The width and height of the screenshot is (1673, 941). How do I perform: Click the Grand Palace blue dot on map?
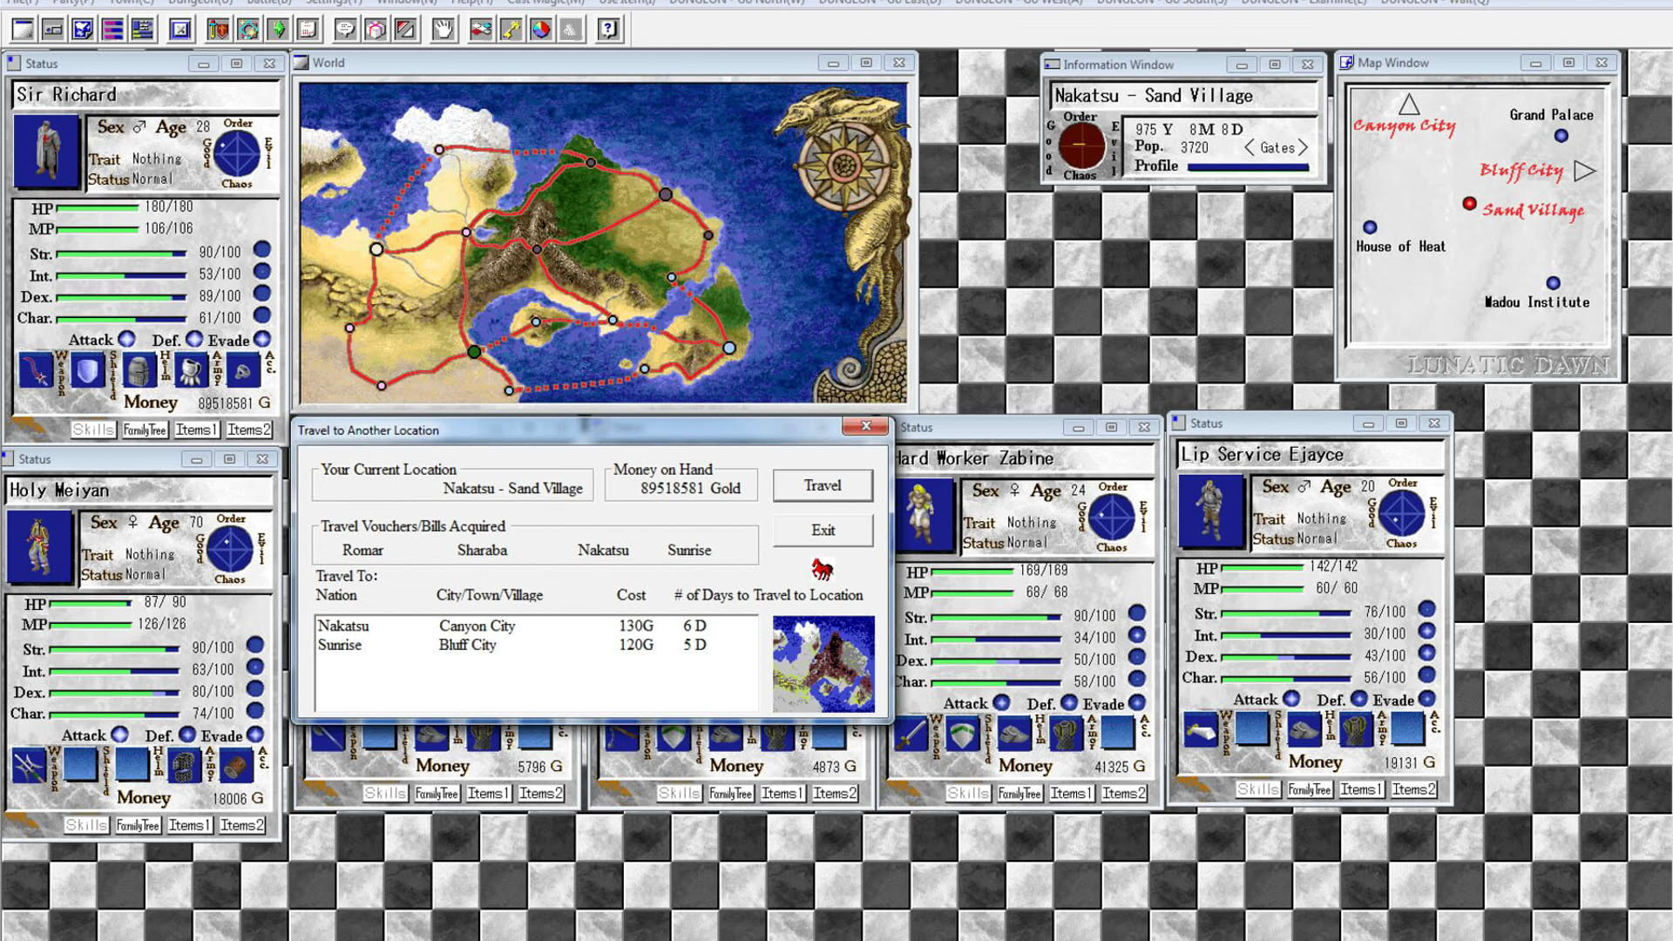[x=1561, y=136]
